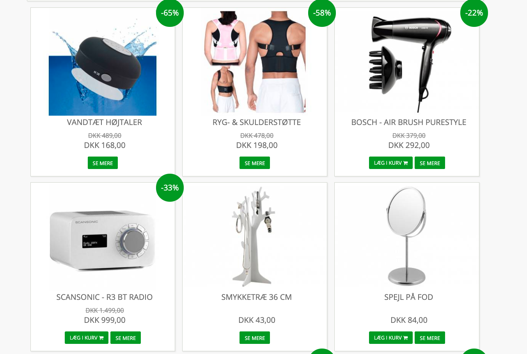Open the jewelry tree product image
This screenshot has width=527, height=354.
pyautogui.click(x=255, y=237)
